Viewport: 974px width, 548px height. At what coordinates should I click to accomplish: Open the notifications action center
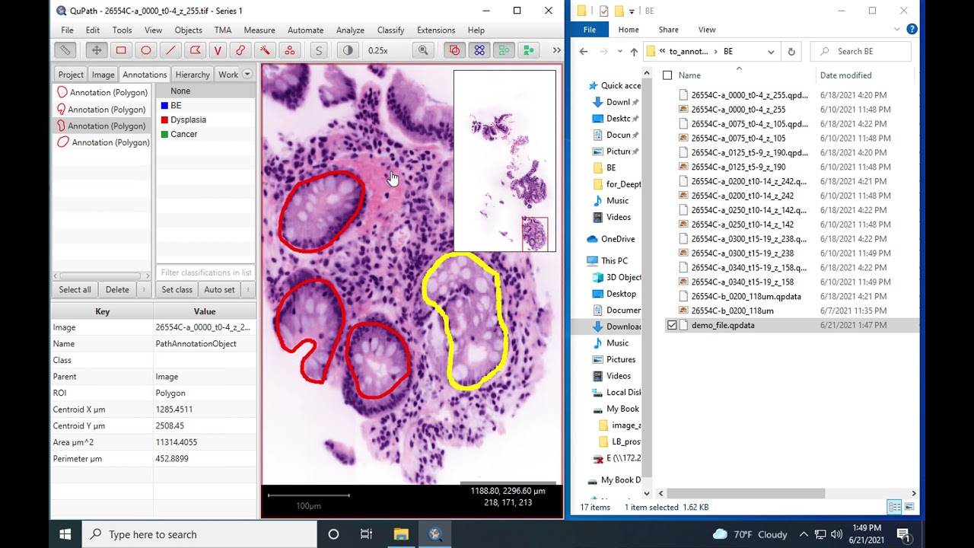(x=903, y=534)
